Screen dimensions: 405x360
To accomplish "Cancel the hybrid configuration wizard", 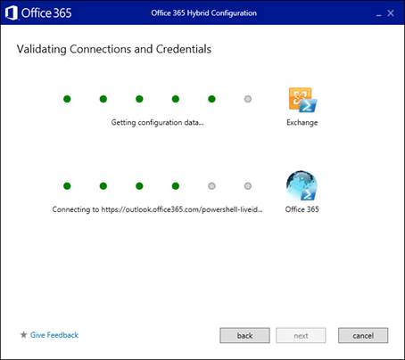I will (363, 336).
